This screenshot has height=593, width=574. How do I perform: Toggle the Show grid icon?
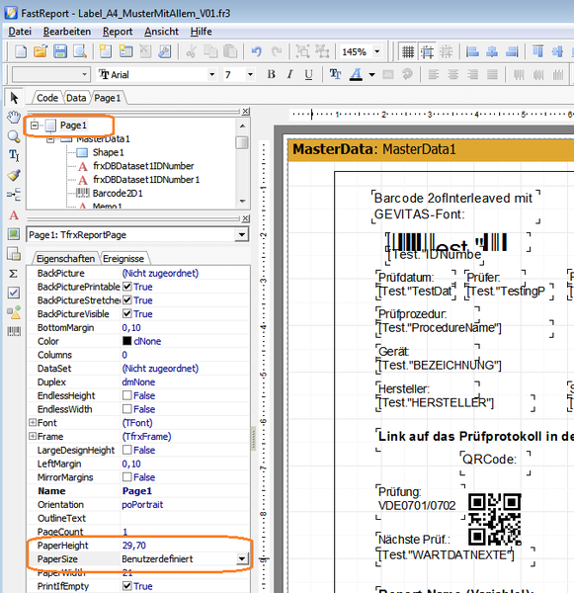click(408, 51)
